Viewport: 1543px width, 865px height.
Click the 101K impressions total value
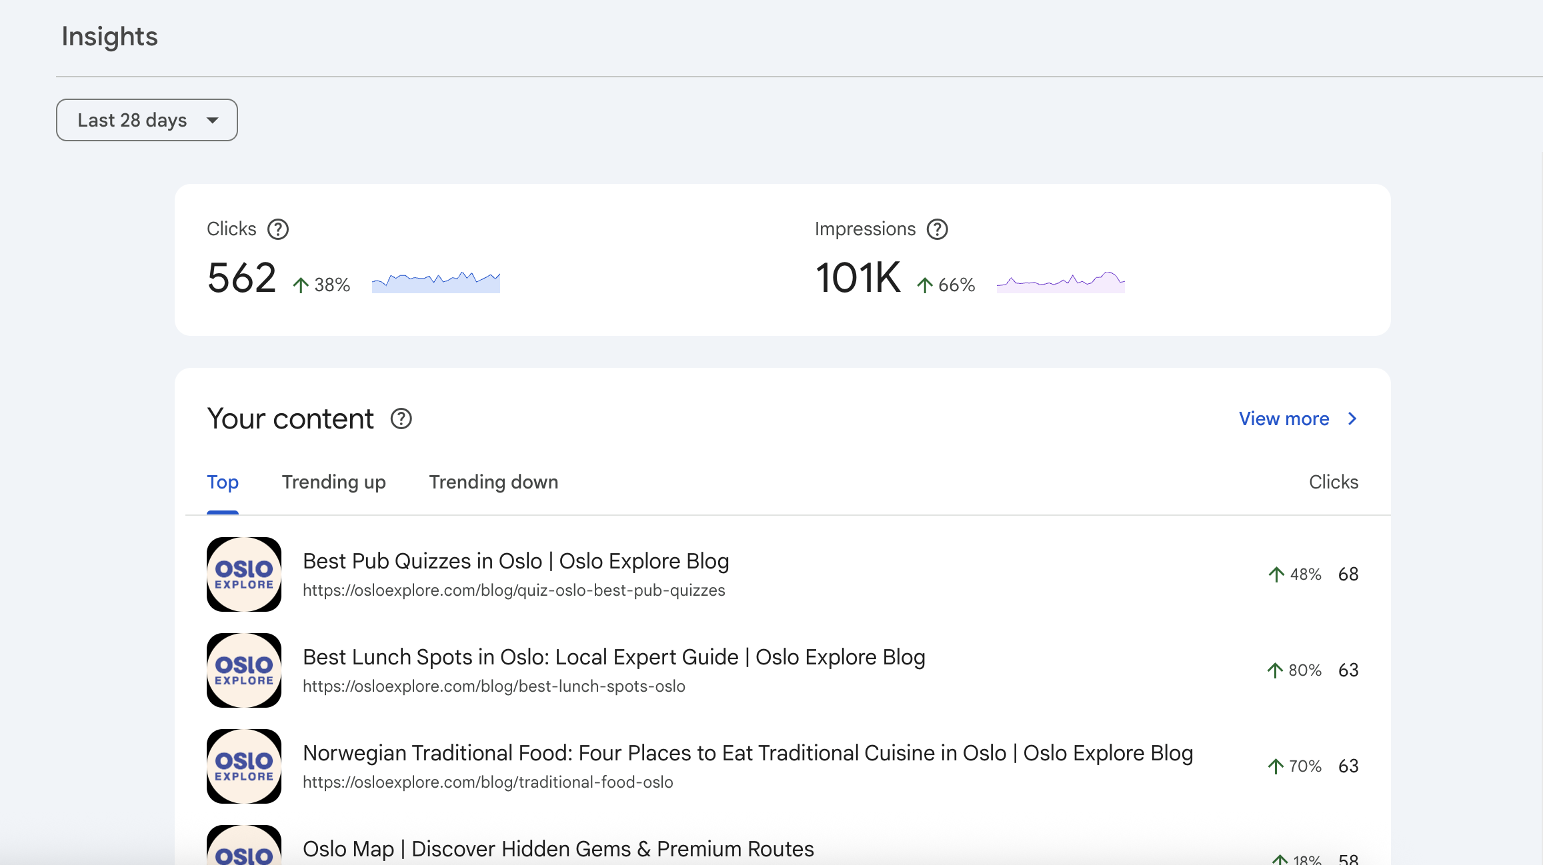tap(858, 278)
